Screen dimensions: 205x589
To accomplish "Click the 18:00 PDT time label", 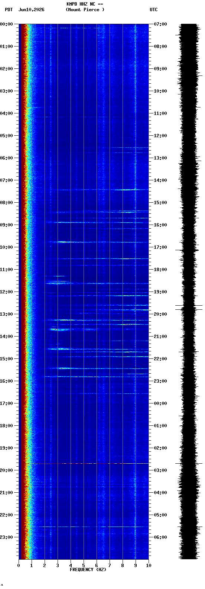I will click(6, 426).
